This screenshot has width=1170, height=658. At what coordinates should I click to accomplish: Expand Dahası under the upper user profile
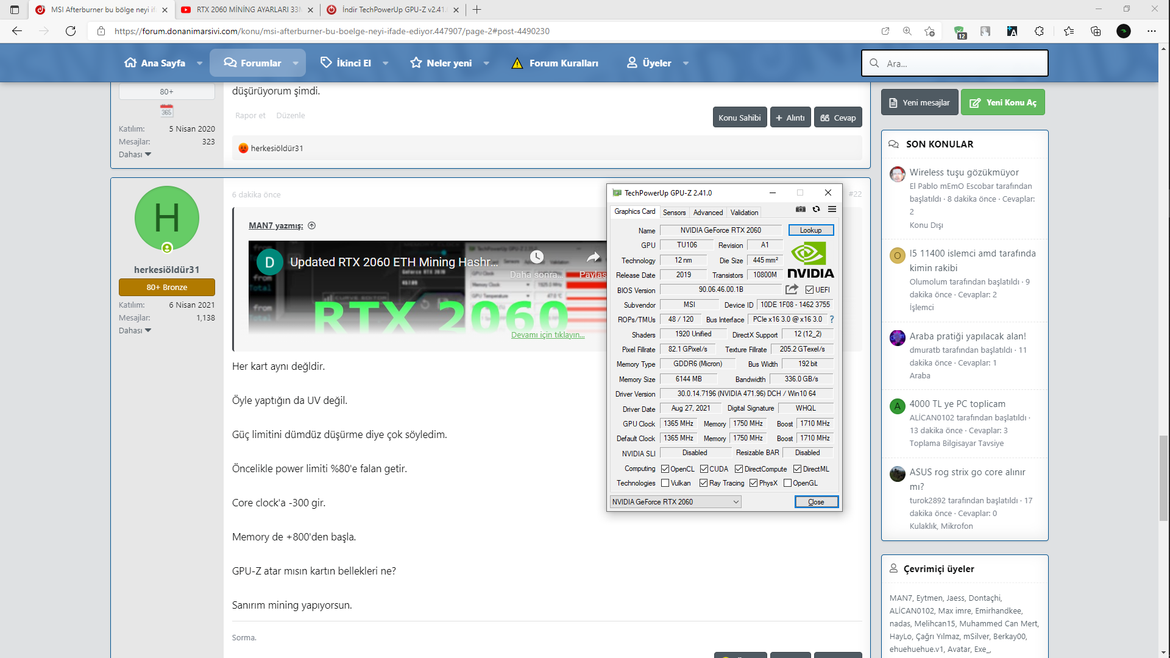135,154
